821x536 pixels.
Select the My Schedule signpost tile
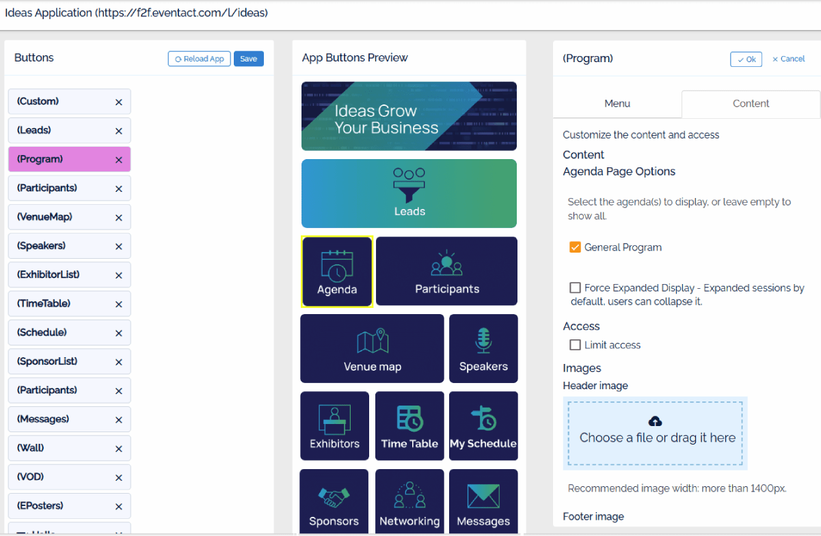pos(483,425)
